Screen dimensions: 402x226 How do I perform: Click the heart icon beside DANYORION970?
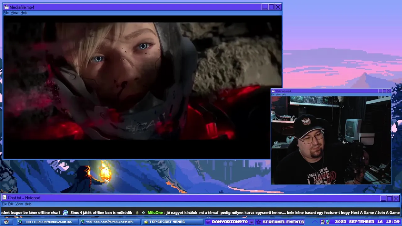(x=208, y=222)
